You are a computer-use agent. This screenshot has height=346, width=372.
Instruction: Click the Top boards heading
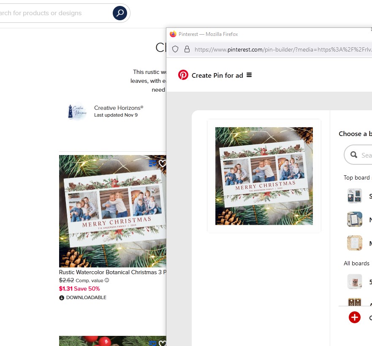click(x=358, y=177)
